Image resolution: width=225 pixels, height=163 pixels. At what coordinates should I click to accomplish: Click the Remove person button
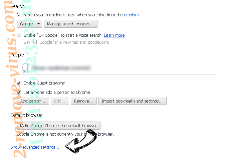[84, 101]
